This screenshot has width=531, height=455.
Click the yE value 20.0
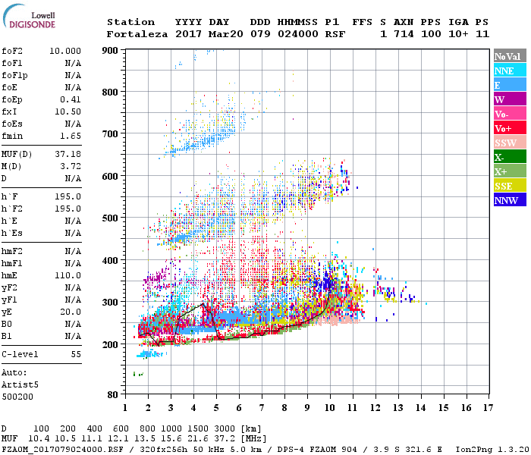71,312
